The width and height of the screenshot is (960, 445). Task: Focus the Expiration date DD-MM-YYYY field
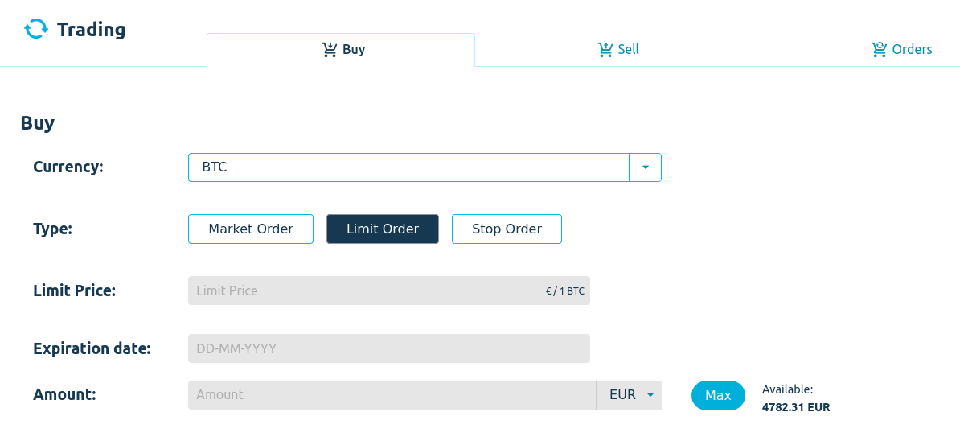coord(389,348)
